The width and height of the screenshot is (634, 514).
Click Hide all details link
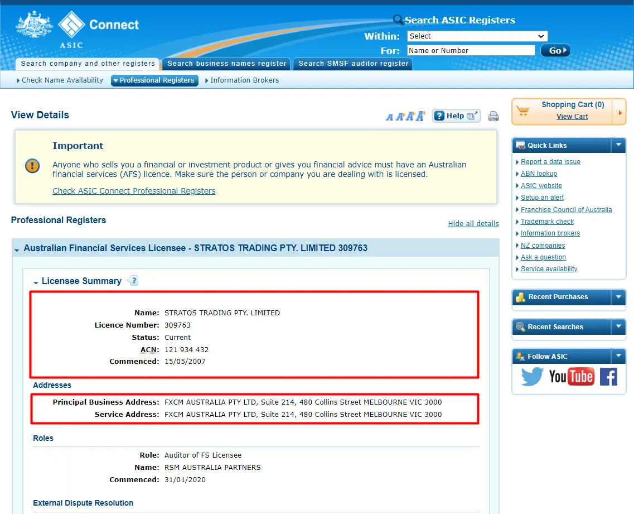(x=473, y=223)
